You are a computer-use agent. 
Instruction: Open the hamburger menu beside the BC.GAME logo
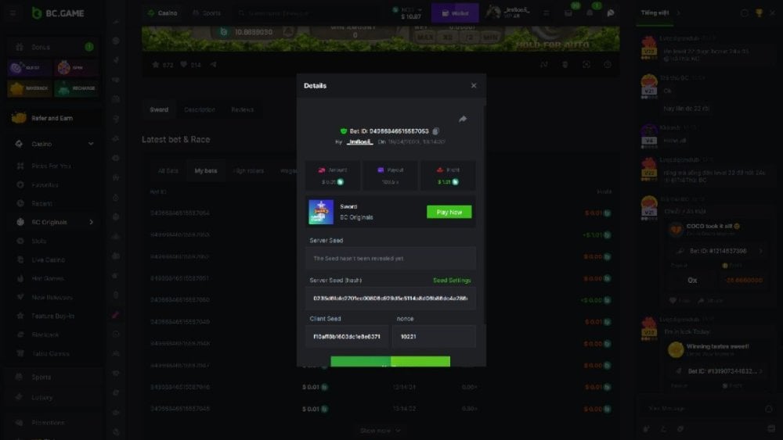(x=13, y=13)
